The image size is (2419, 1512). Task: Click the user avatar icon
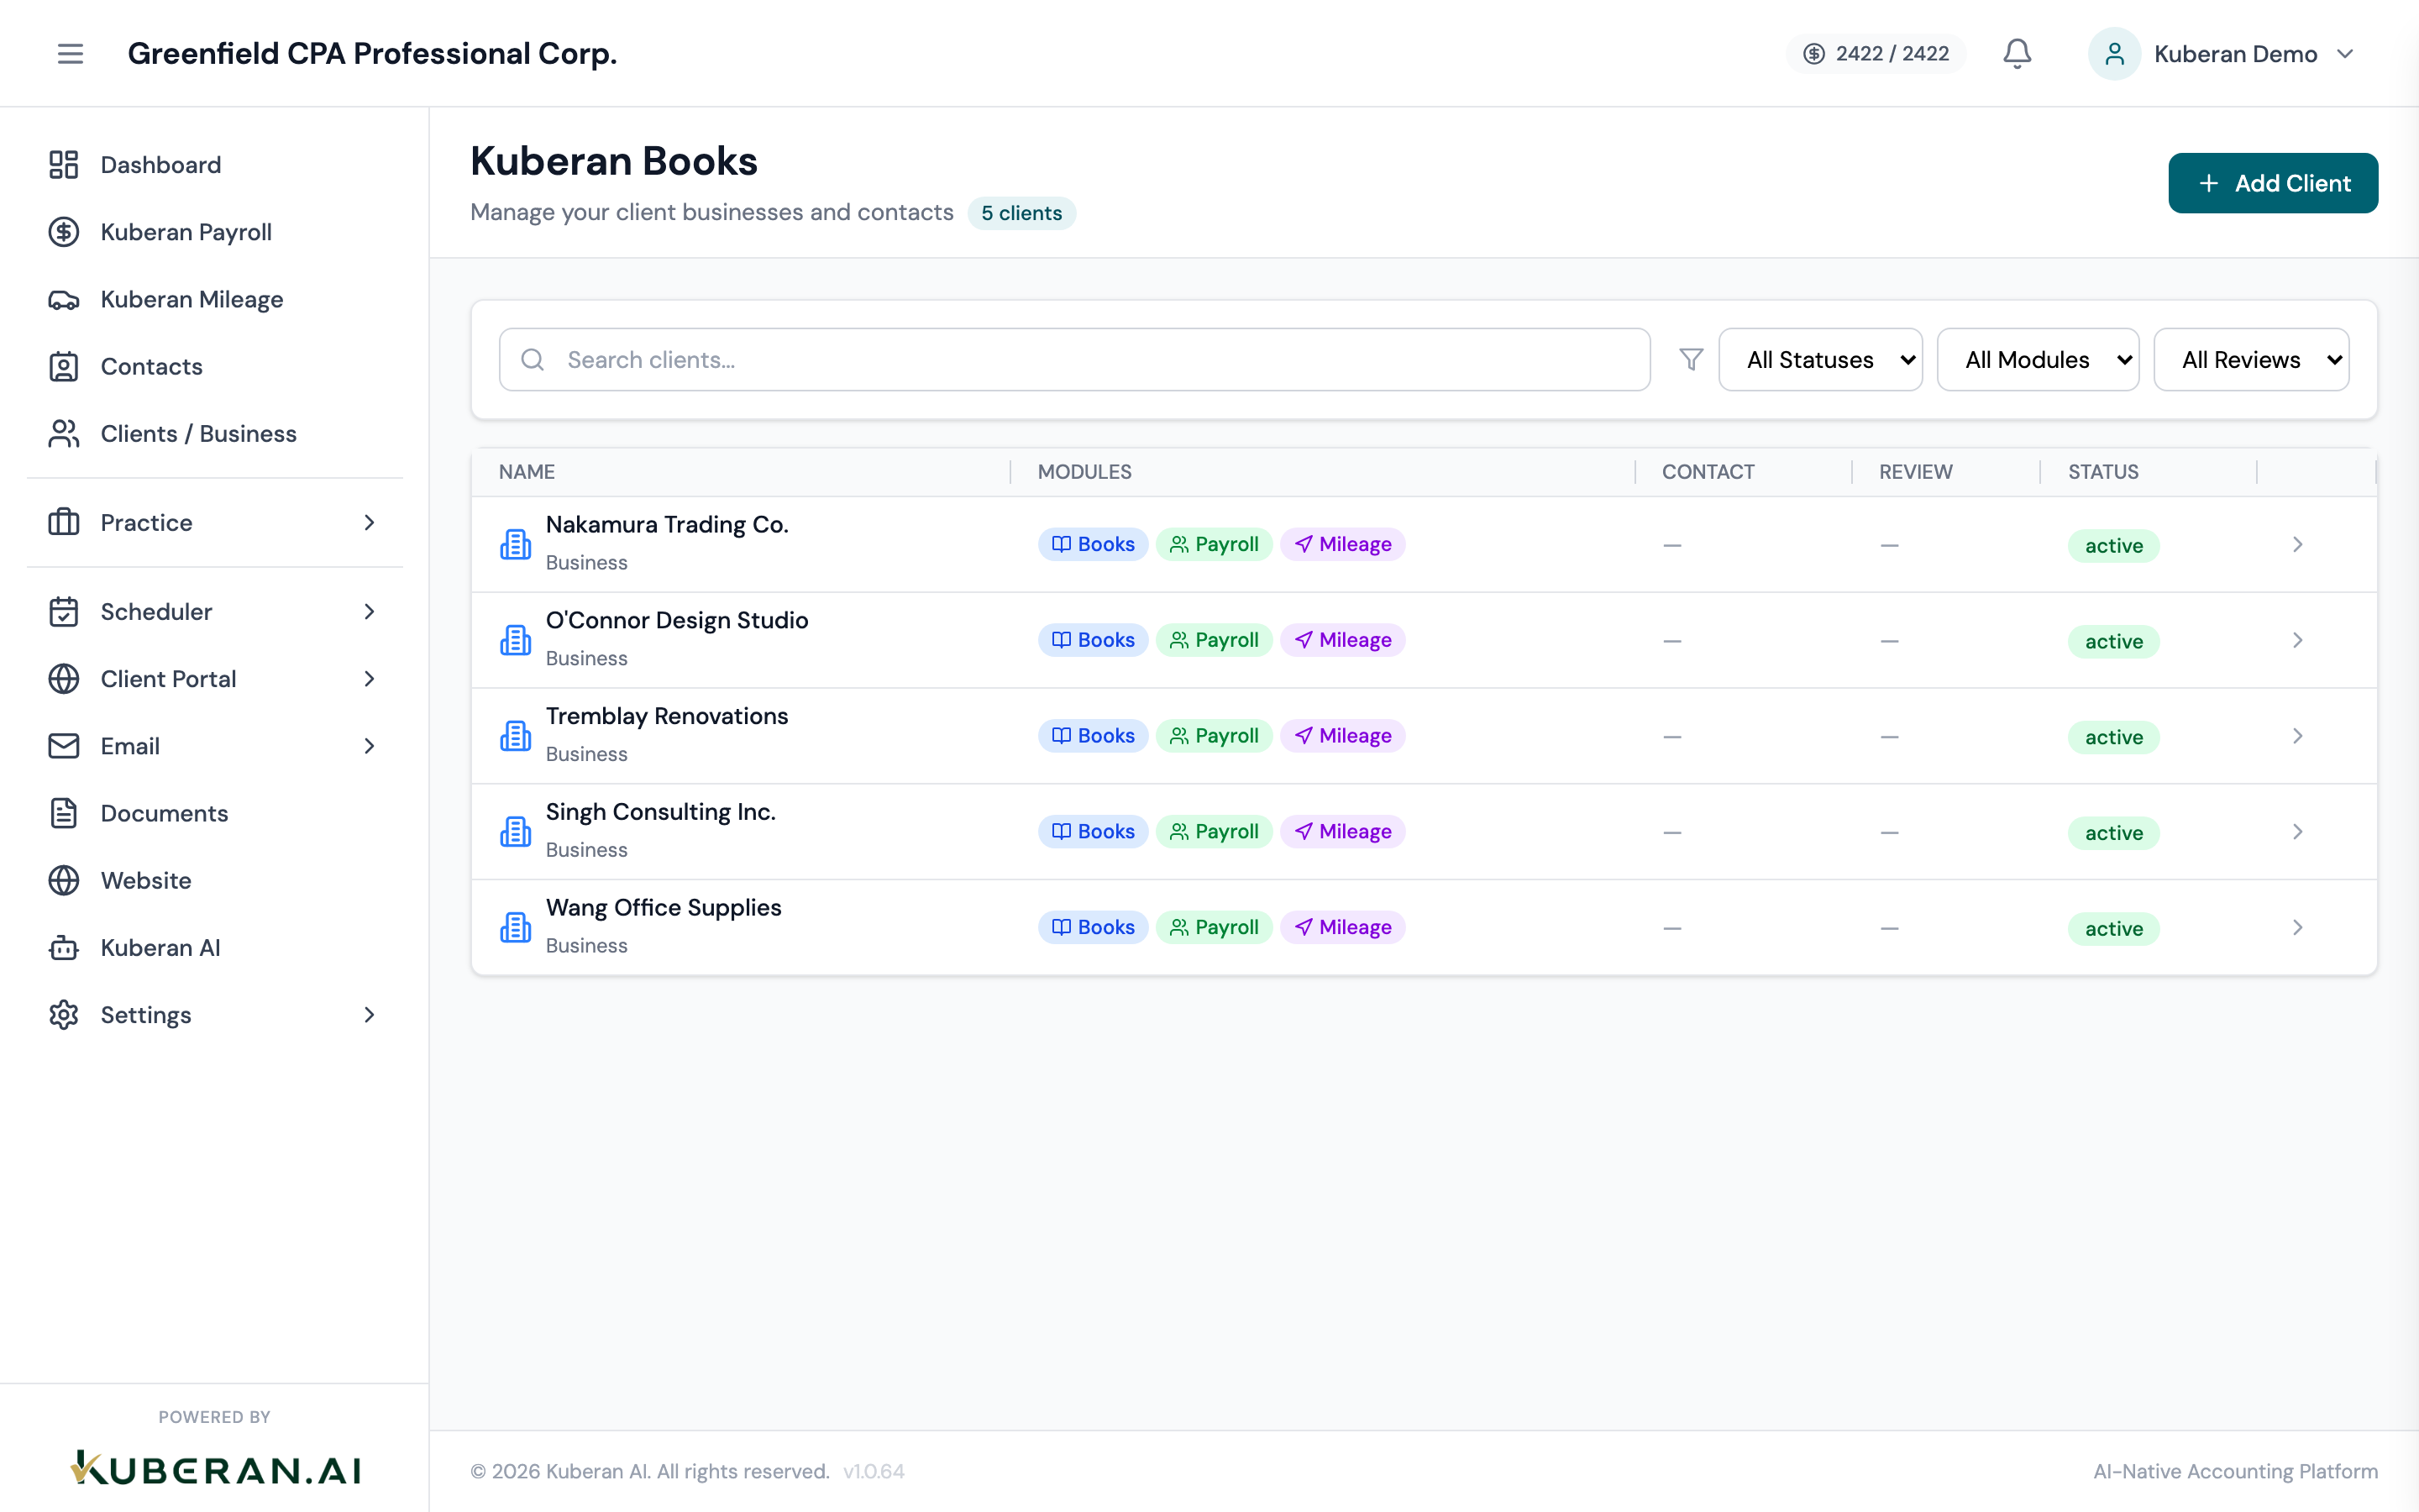(x=2114, y=53)
